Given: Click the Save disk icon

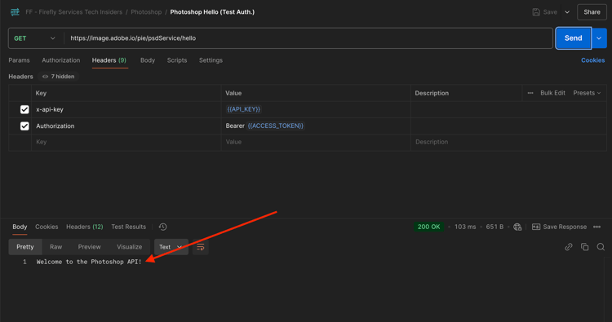Looking at the screenshot, I should tap(536, 12).
